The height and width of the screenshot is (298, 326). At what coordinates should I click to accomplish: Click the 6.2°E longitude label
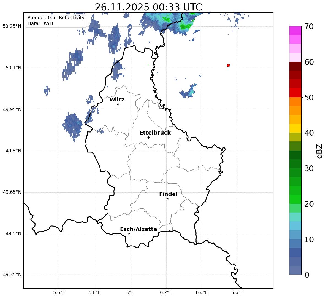click(166, 292)
